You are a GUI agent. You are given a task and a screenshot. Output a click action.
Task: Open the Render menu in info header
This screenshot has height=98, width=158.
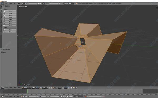pos(11,3)
